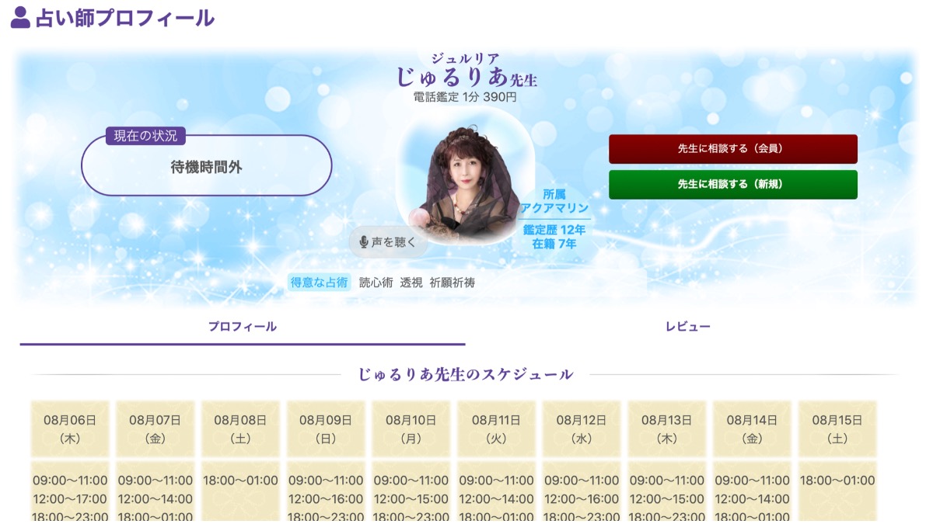Click the 所属 アクアマリン affiliation label

[554, 201]
